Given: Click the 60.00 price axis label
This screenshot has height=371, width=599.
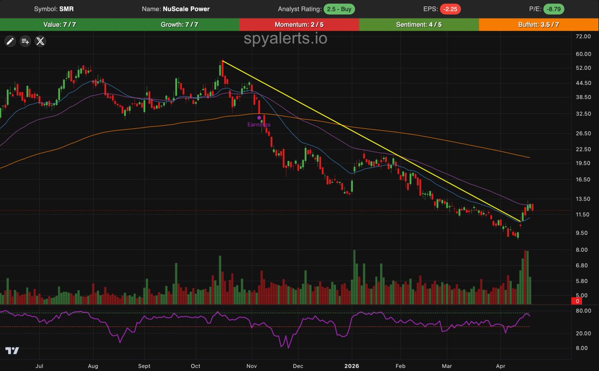Looking at the screenshot, I should point(584,54).
